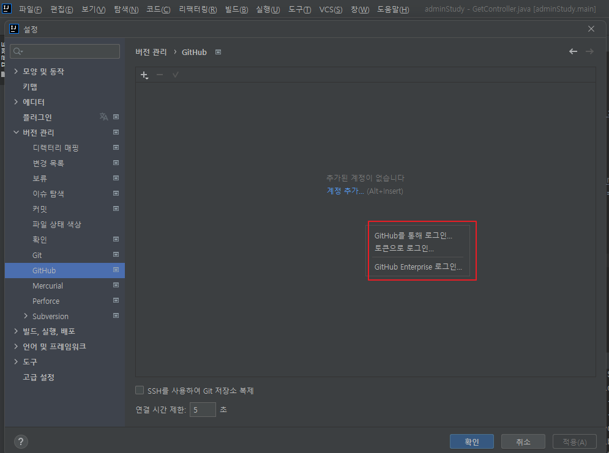
Task: Click the project icon in 플러그인 row
Action: click(116, 117)
